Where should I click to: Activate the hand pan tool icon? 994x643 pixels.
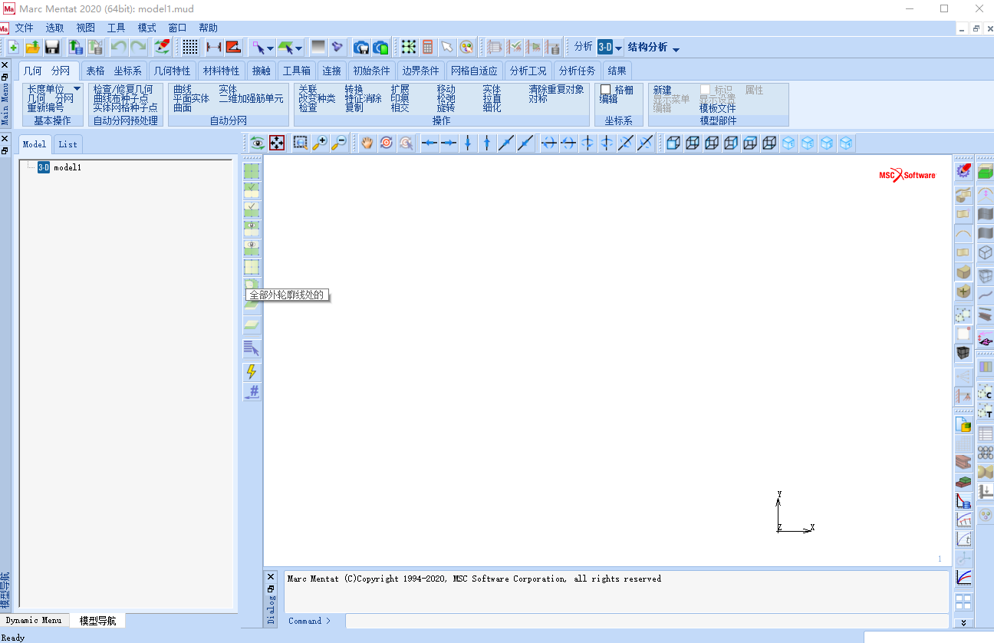coord(367,143)
